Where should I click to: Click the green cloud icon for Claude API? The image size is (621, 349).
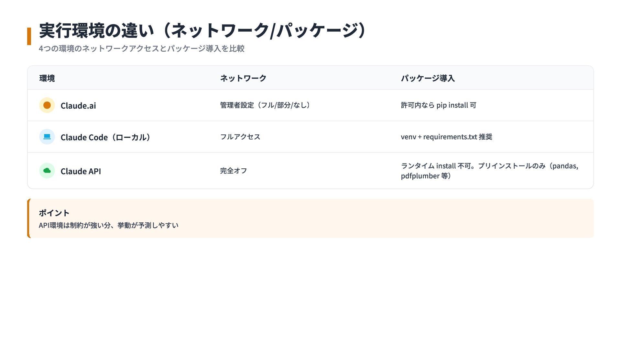[x=47, y=171]
